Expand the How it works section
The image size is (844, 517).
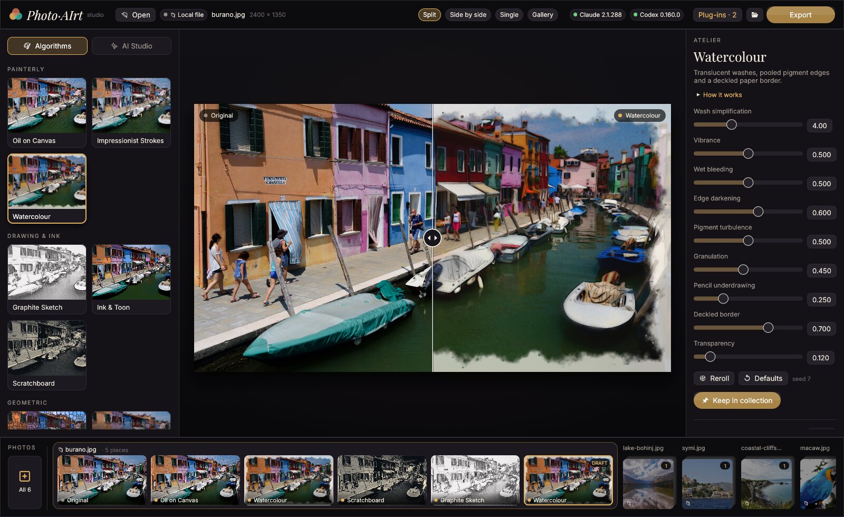719,95
